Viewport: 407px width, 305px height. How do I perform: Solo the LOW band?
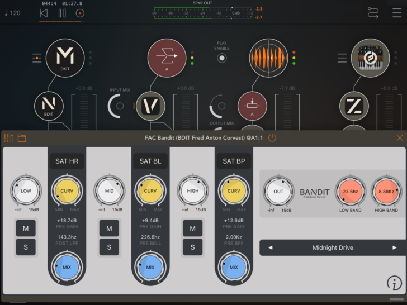point(26,247)
